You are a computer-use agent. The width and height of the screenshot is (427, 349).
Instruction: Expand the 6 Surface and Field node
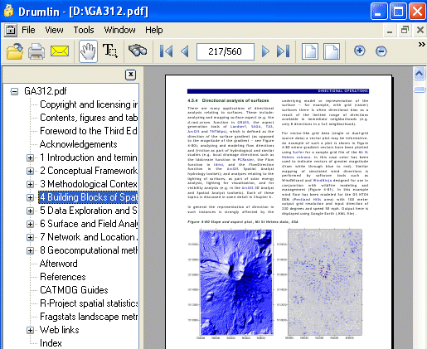[x=30, y=224]
